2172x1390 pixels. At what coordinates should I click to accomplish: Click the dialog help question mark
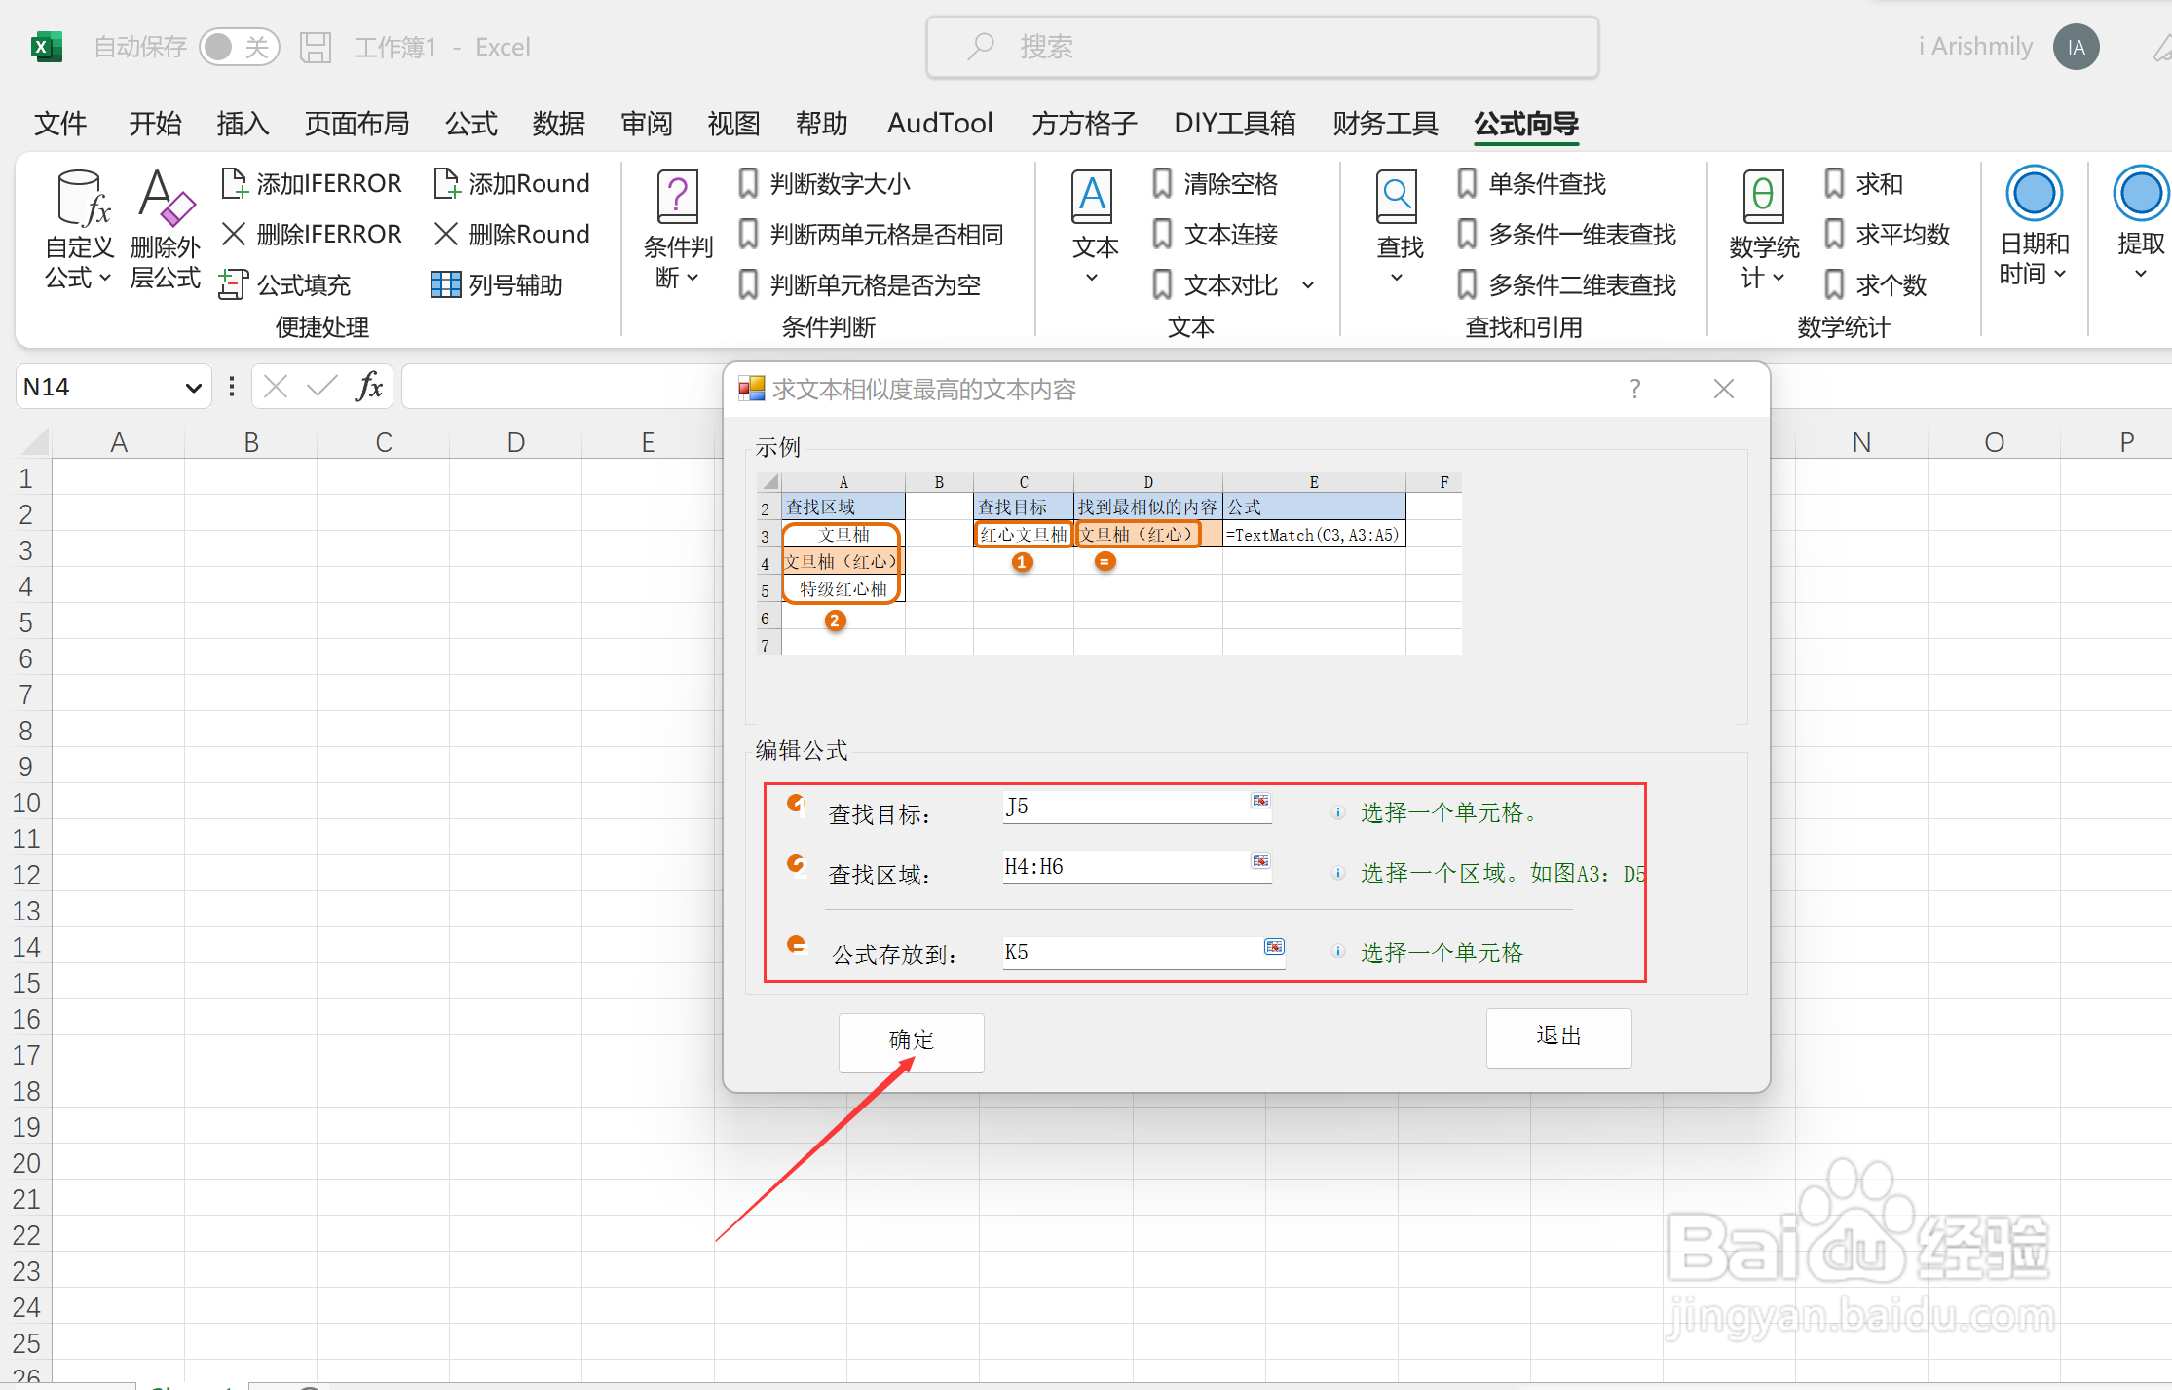tap(1634, 390)
